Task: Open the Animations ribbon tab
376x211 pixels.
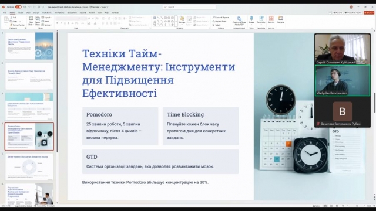Action: click(59, 13)
